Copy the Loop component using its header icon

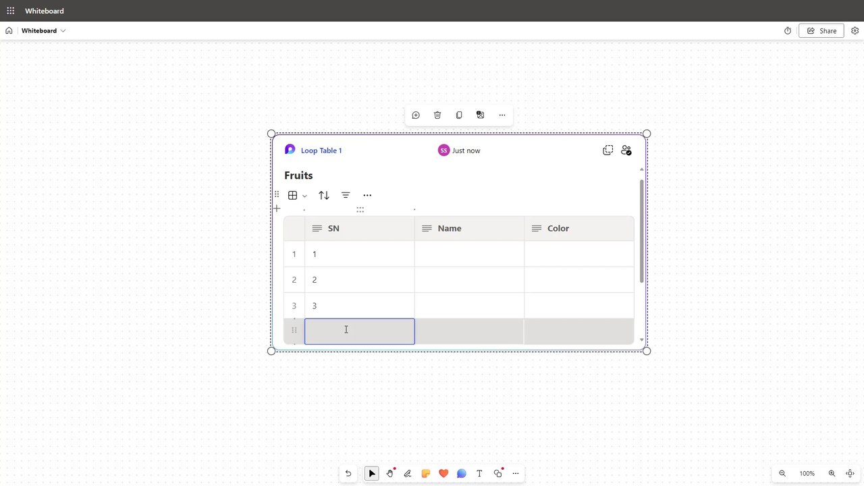[608, 151]
